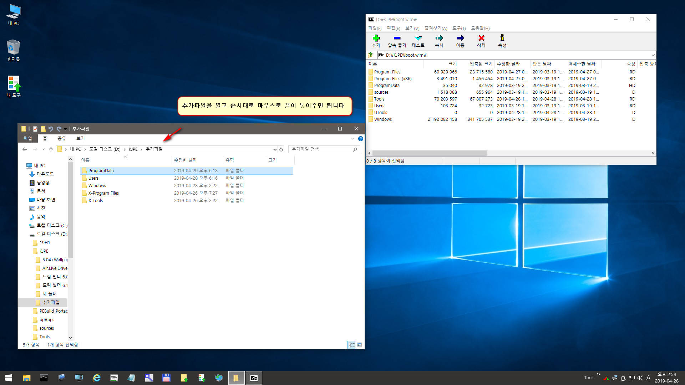Open Explorer 파일 ribbon tab
This screenshot has height=385, width=685.
click(27, 138)
